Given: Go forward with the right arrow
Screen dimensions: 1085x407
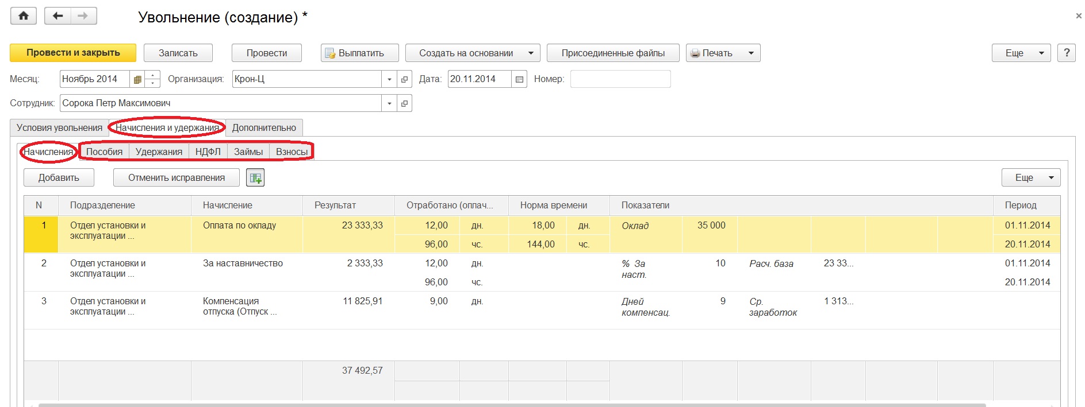Looking at the screenshot, I should pyautogui.click(x=83, y=16).
